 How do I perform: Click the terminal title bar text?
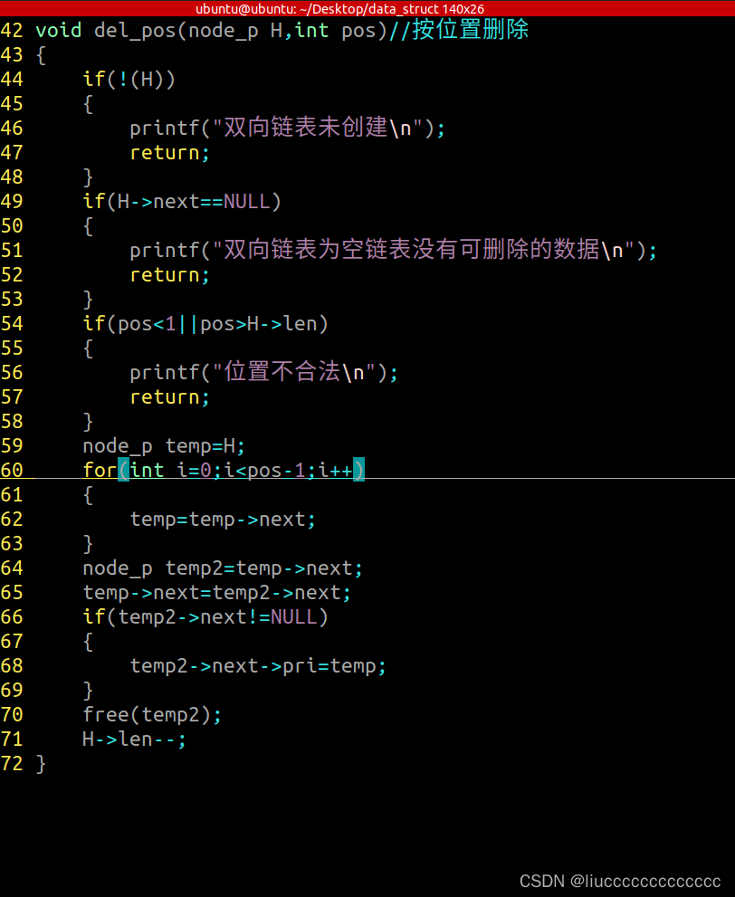(x=339, y=8)
